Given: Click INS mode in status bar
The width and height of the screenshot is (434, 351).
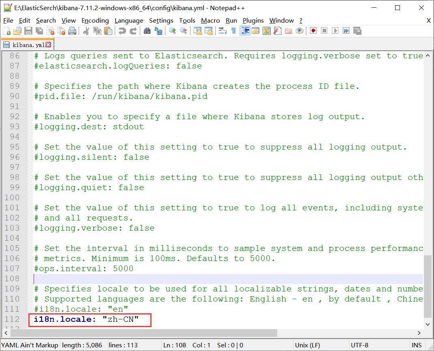Looking at the screenshot, I should point(417,345).
